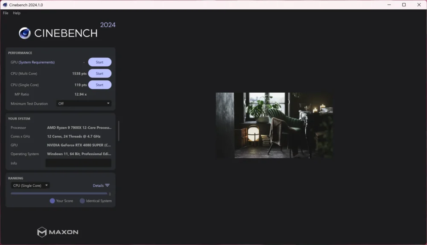Click the Your Score legend dot

coord(52,201)
